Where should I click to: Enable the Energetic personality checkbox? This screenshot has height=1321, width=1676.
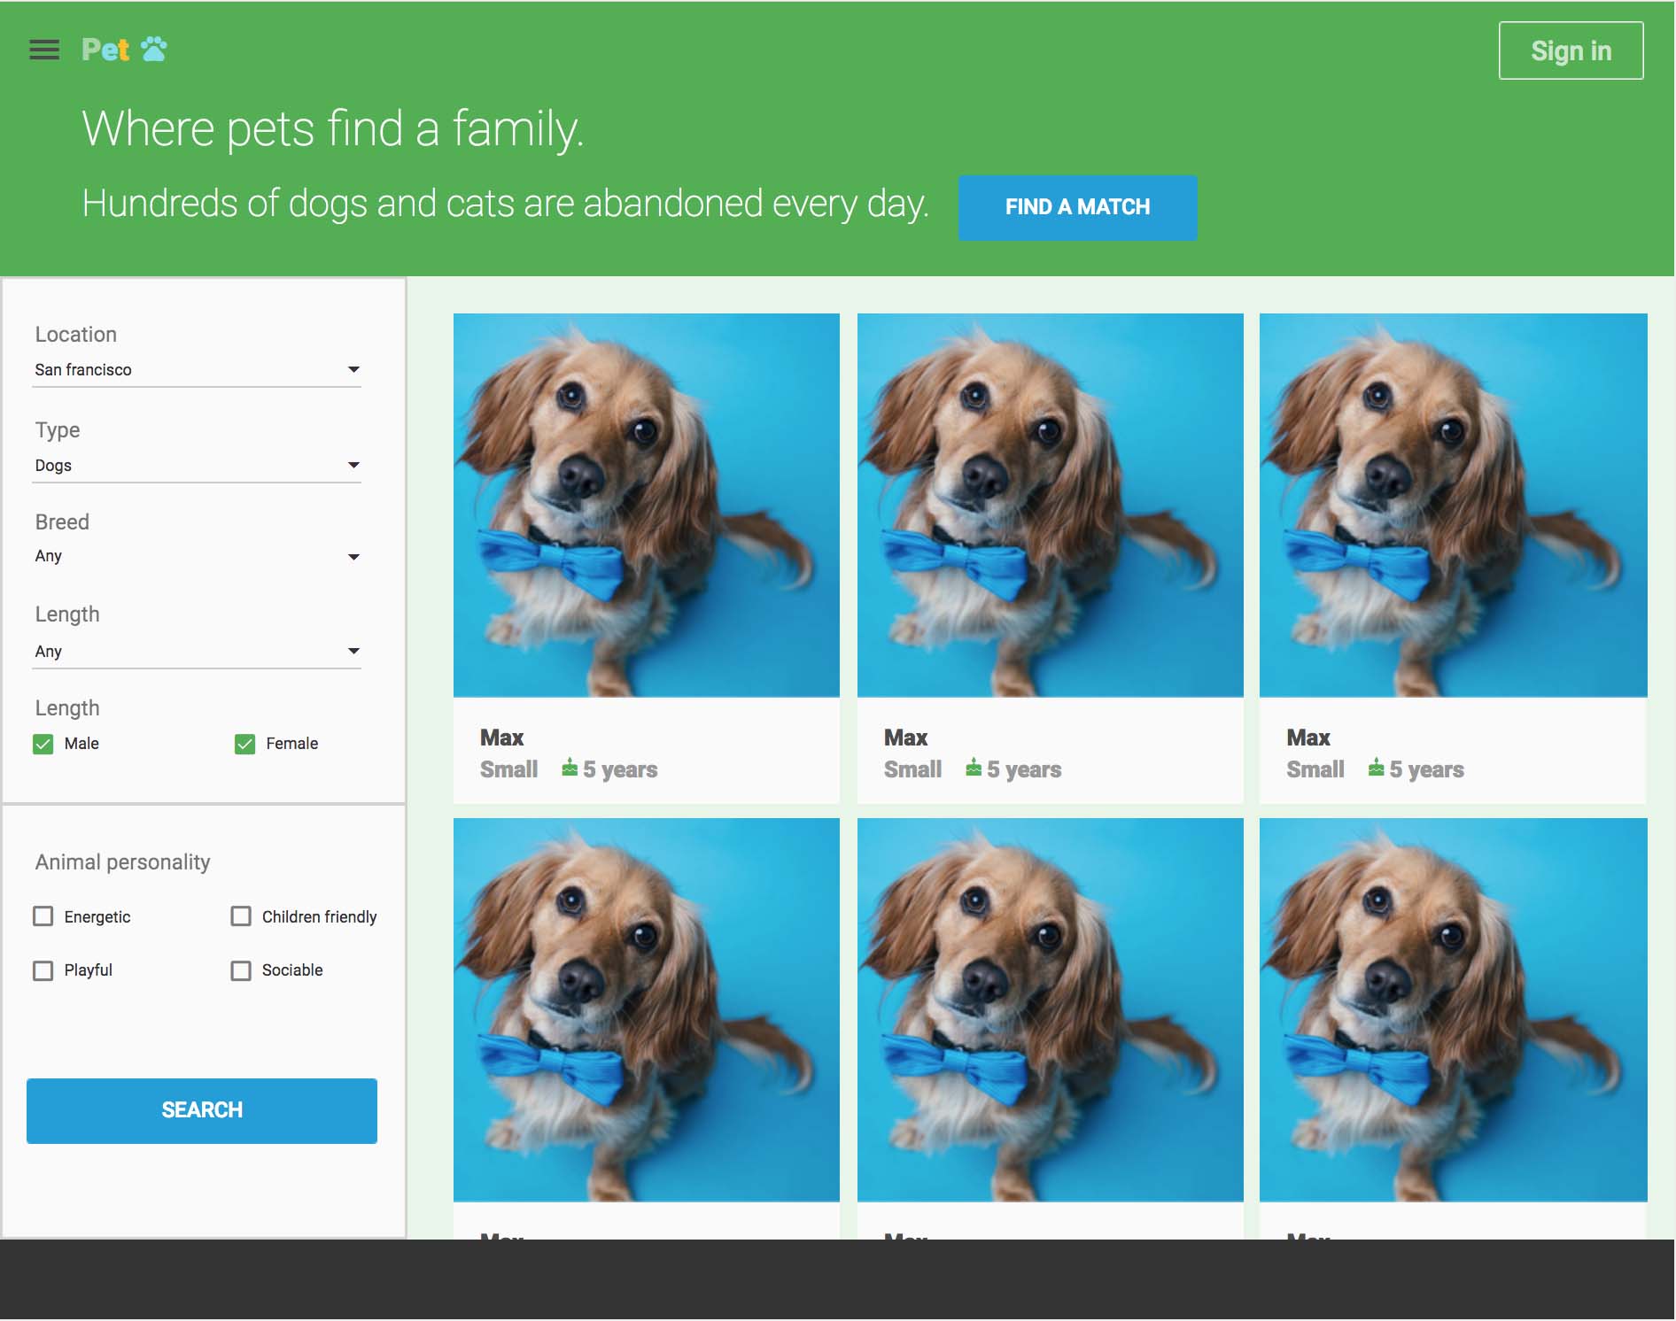tap(43, 916)
